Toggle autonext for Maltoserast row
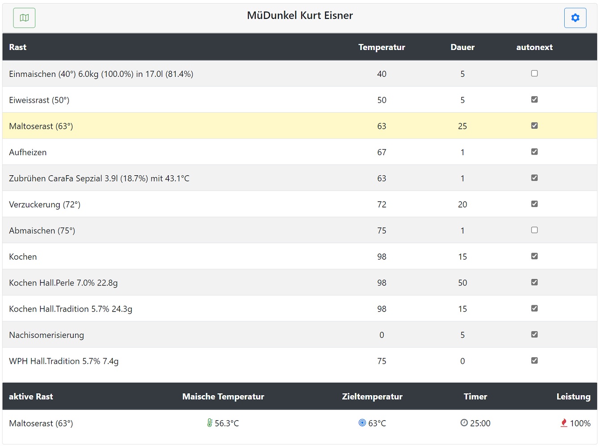This screenshot has width=600, height=447. click(534, 126)
